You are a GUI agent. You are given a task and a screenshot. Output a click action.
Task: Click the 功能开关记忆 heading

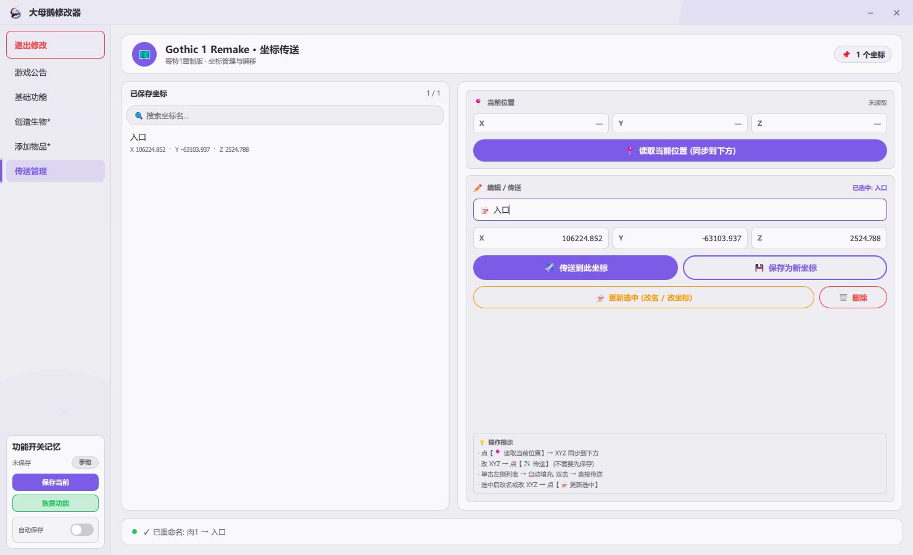click(x=36, y=446)
